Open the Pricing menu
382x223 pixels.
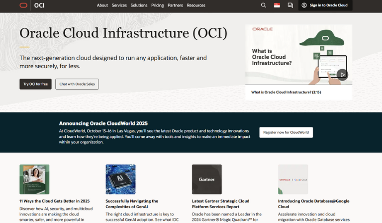pos(157,5)
